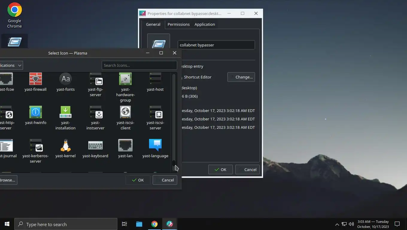Open Google Chrome desktop shortcut
This screenshot has width=407, height=230.
click(x=14, y=15)
